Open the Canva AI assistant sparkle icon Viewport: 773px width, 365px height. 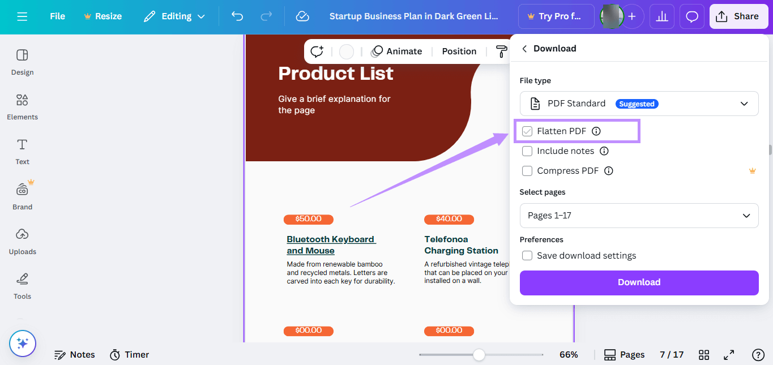23,343
